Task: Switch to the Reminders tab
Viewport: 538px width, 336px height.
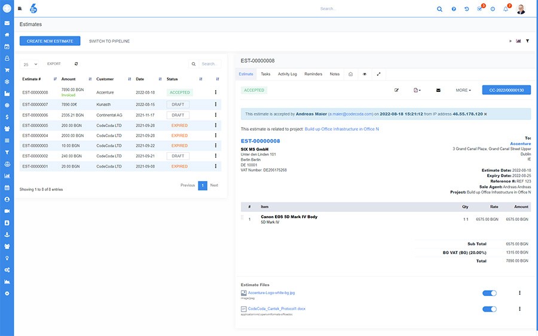Action: [313, 74]
